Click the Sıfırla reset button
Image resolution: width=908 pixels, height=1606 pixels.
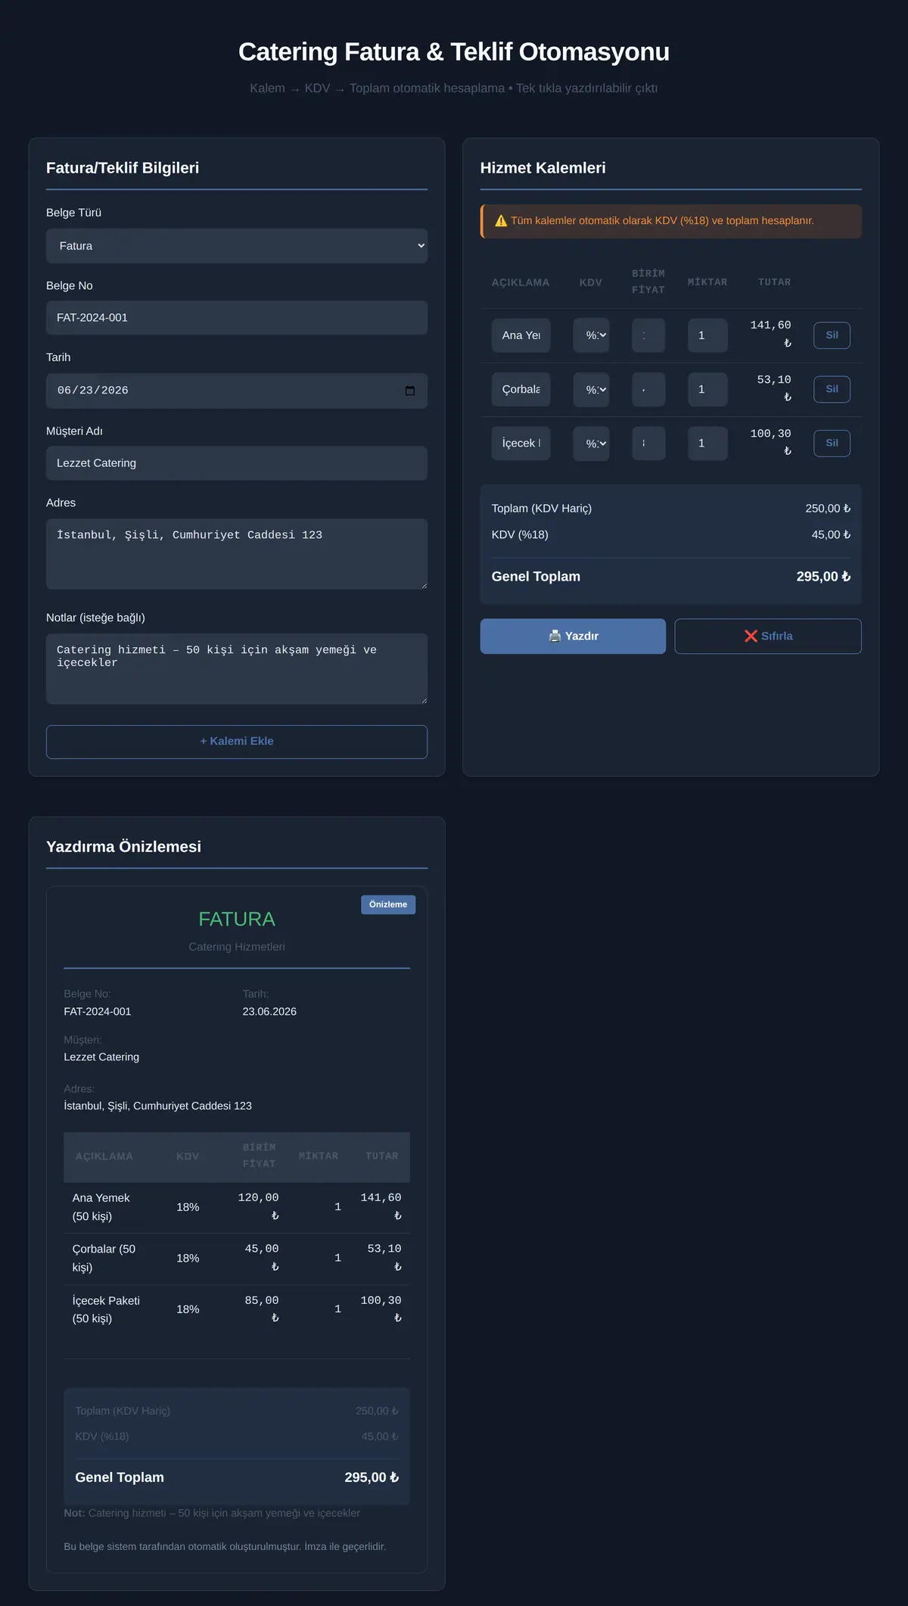click(768, 636)
